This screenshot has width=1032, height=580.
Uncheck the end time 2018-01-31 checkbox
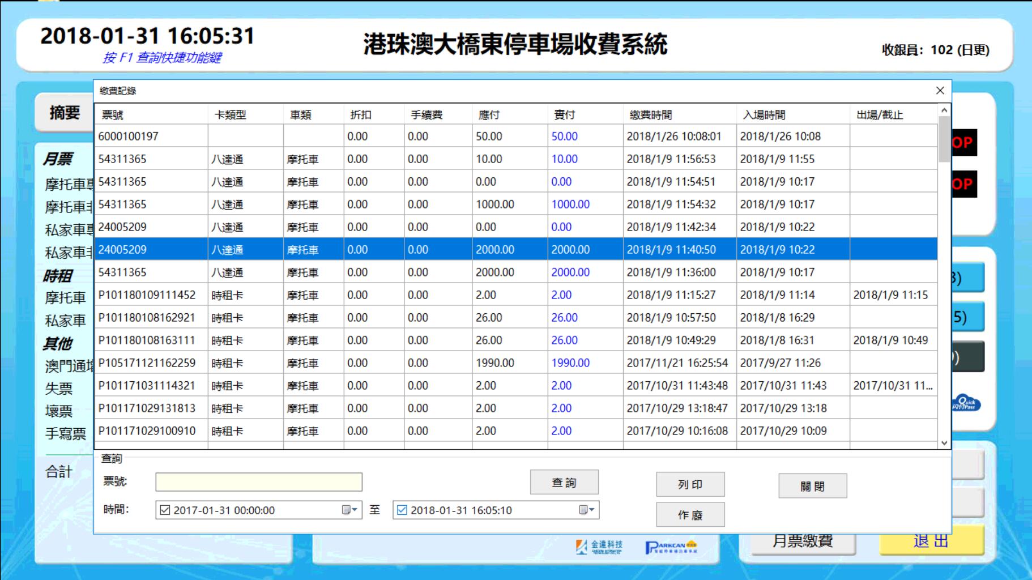click(x=402, y=510)
